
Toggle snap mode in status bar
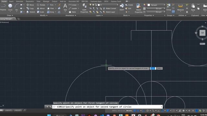coord(138,111)
